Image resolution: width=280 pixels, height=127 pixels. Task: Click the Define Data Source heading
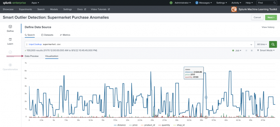pos(38,27)
